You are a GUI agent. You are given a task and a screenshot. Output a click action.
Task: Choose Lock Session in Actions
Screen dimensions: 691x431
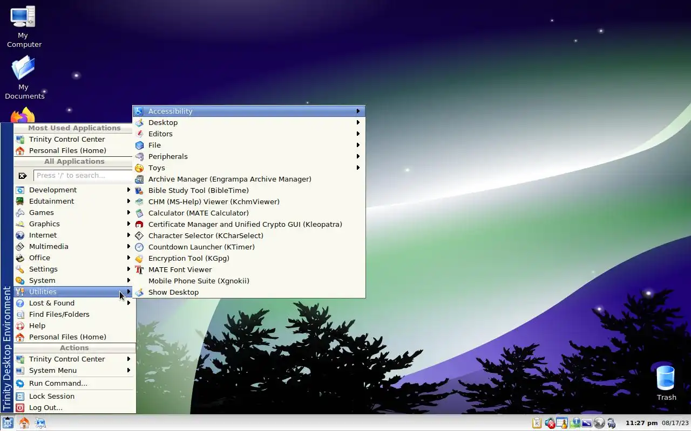73,396
